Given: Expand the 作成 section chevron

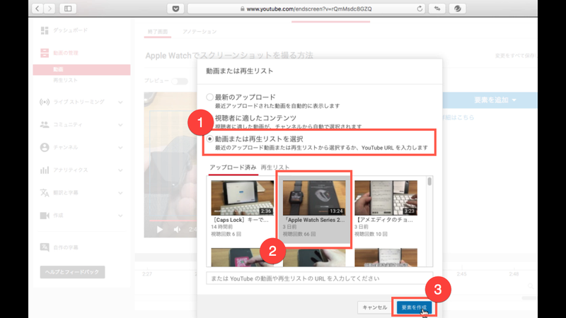Looking at the screenshot, I should 120,216.
